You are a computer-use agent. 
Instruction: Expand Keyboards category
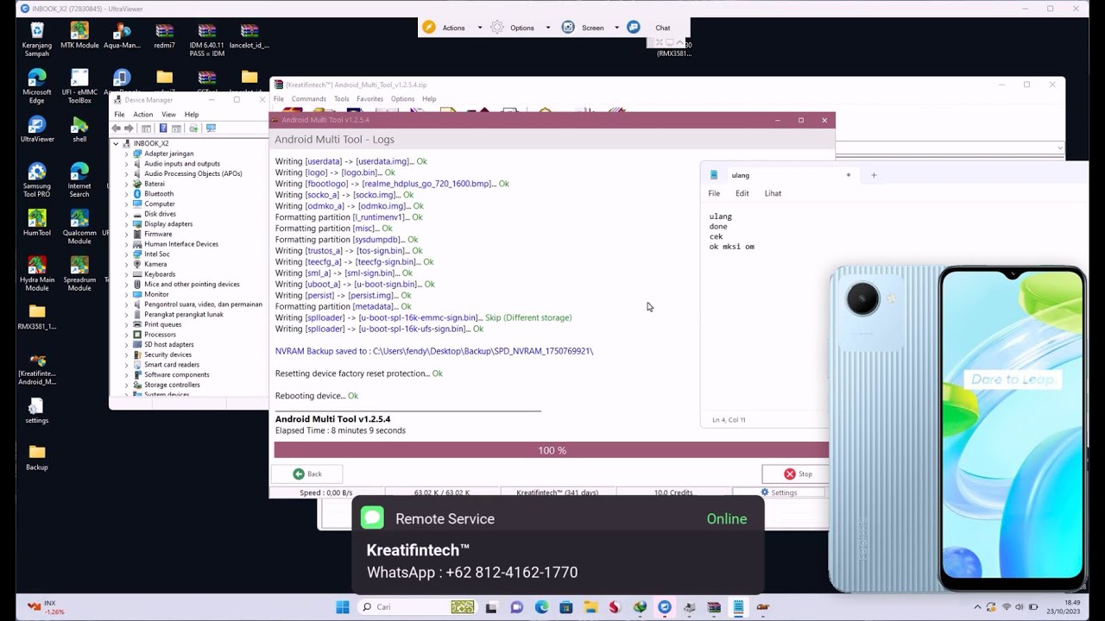coord(127,274)
